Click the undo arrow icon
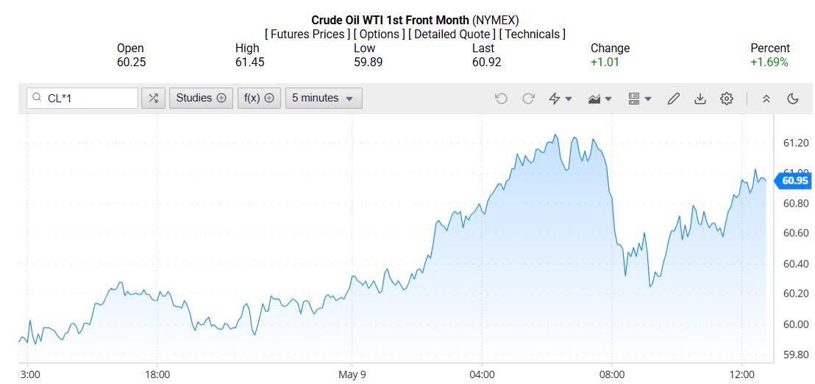815x384 pixels. point(501,99)
